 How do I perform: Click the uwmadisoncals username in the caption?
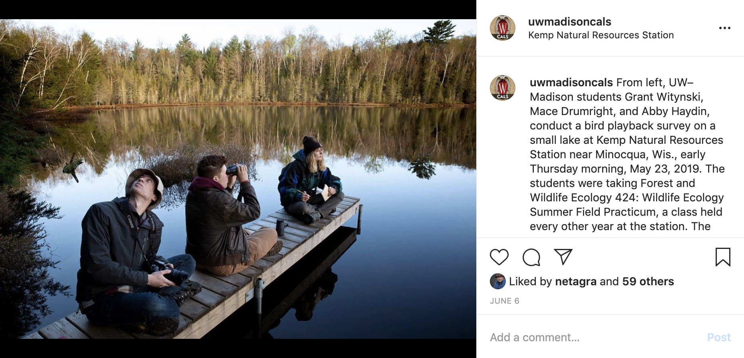[571, 82]
